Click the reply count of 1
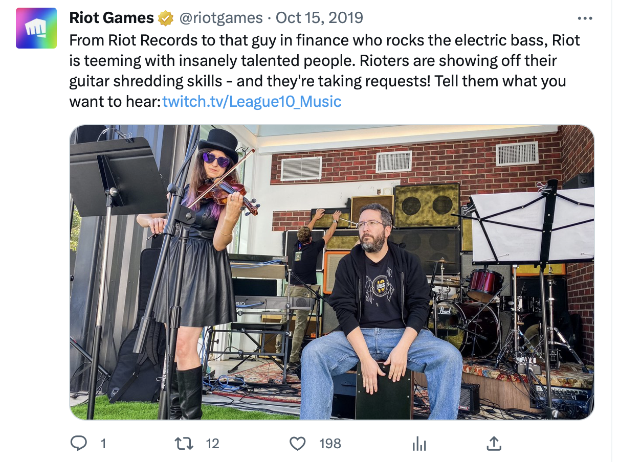 103,444
